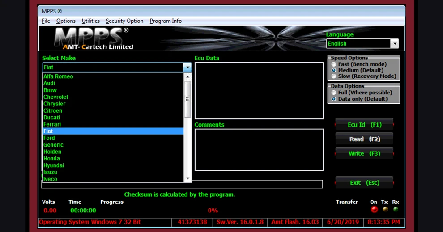Screen dimensions: 443x232
Task: Open the Program Info menu
Action: click(x=166, y=21)
